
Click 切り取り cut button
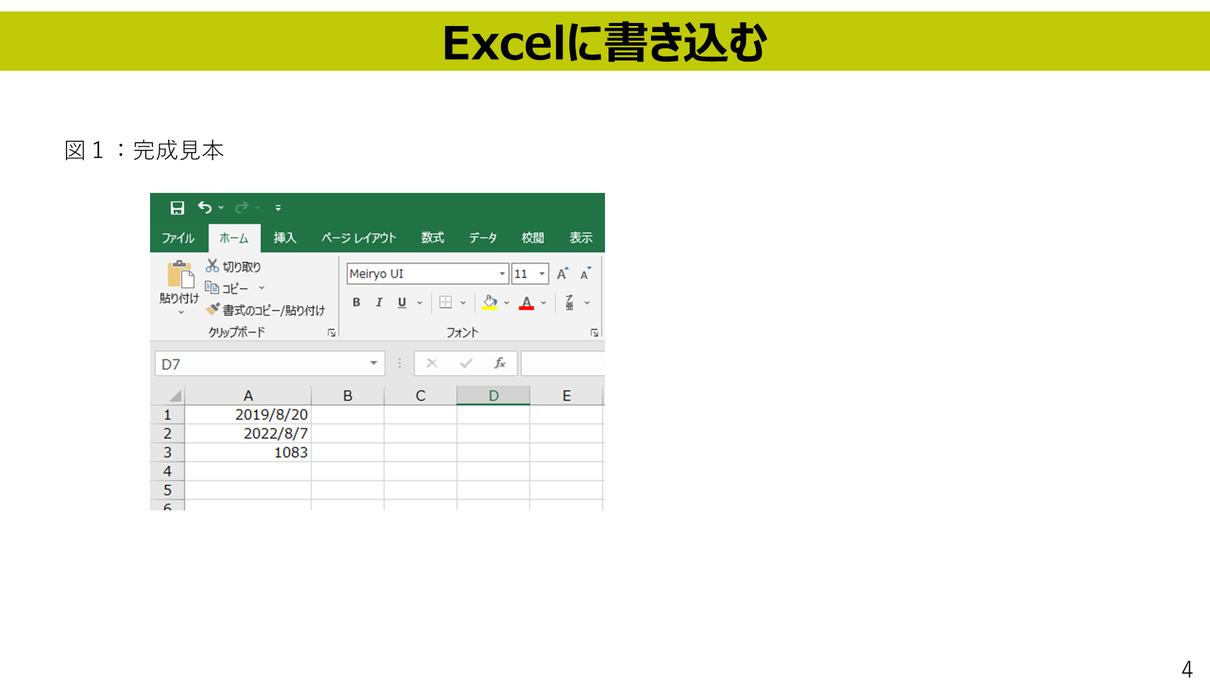pyautogui.click(x=234, y=267)
